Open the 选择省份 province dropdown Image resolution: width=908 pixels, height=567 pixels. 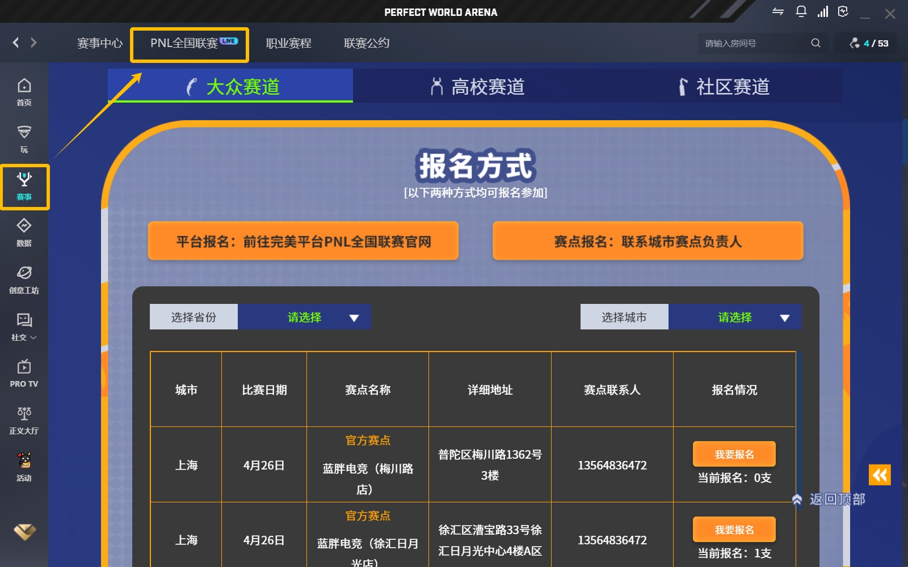pos(304,317)
